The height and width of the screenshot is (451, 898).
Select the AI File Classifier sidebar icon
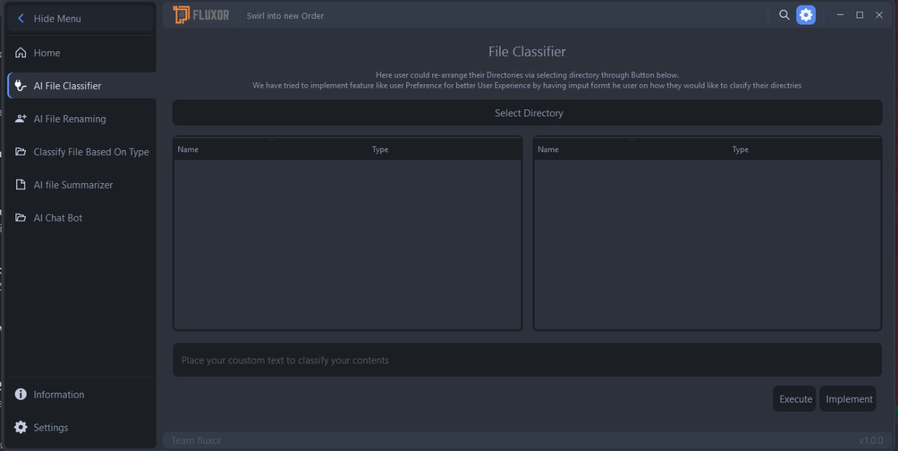(x=20, y=86)
